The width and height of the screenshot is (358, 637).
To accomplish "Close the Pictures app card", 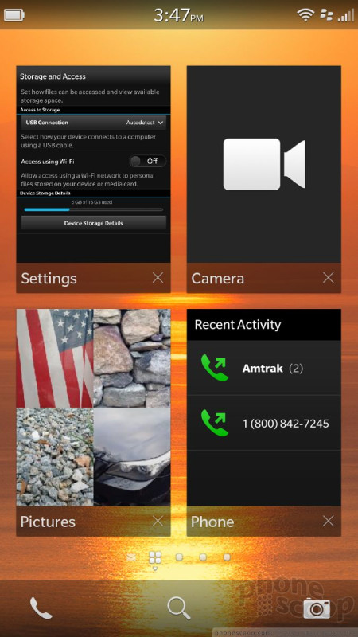I will (158, 522).
